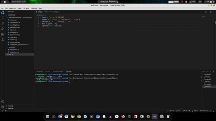Image resolution: width=216 pixels, height=121 pixels.
Task: Open the View menu
Action: (x=20, y=8)
